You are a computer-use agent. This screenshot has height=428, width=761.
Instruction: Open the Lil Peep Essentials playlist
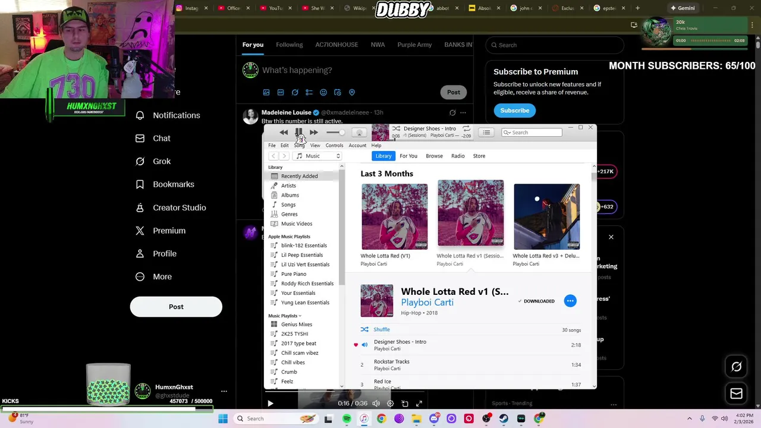[x=302, y=255]
